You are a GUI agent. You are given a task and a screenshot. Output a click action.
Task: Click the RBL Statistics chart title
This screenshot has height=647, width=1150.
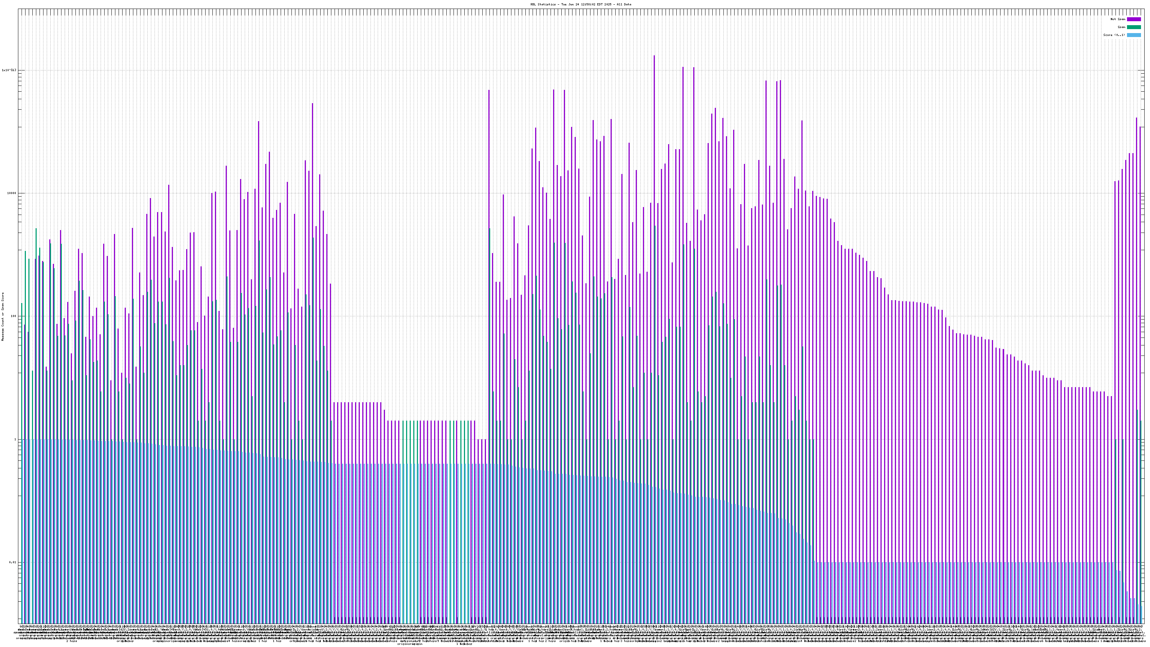tap(580, 4)
